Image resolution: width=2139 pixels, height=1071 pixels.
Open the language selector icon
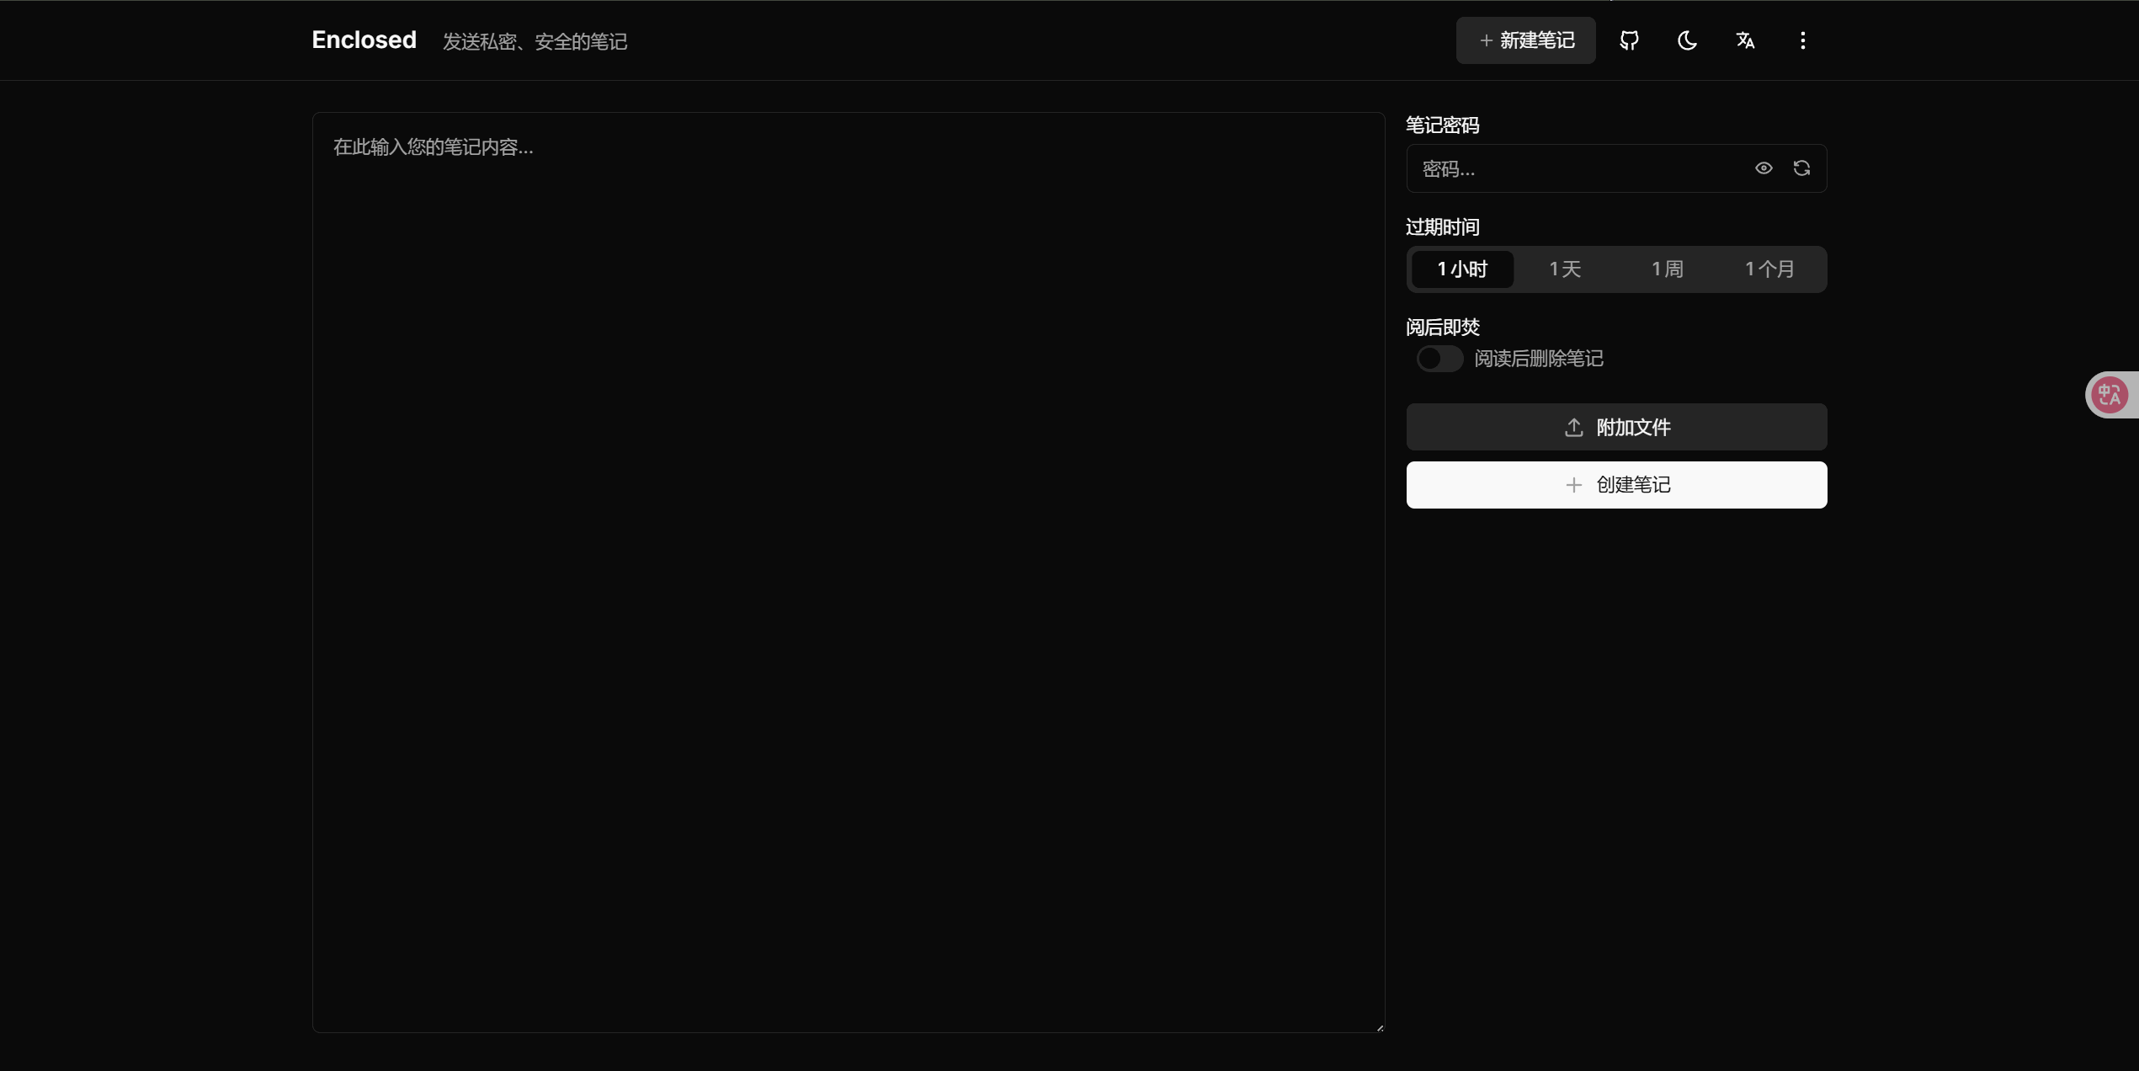tap(1745, 40)
